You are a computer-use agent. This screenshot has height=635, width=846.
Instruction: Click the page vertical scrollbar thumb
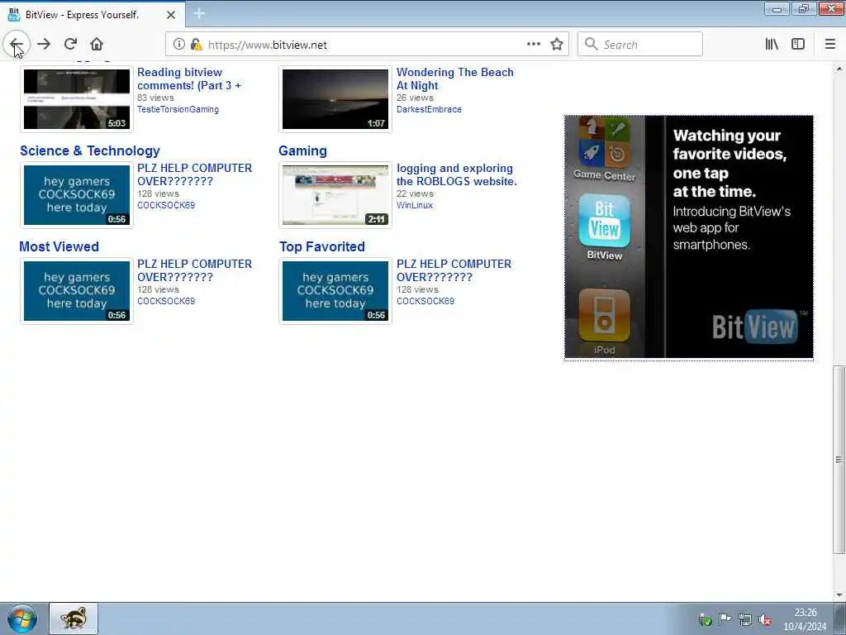pyautogui.click(x=839, y=460)
